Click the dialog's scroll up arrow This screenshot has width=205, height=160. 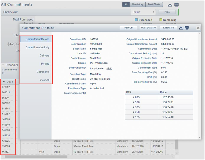click(x=199, y=34)
